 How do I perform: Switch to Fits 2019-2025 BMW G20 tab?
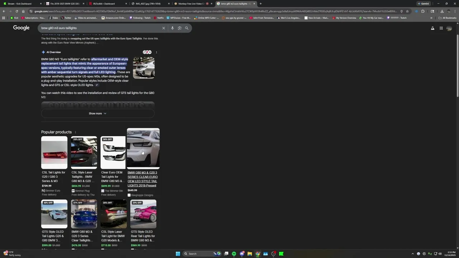(65, 4)
